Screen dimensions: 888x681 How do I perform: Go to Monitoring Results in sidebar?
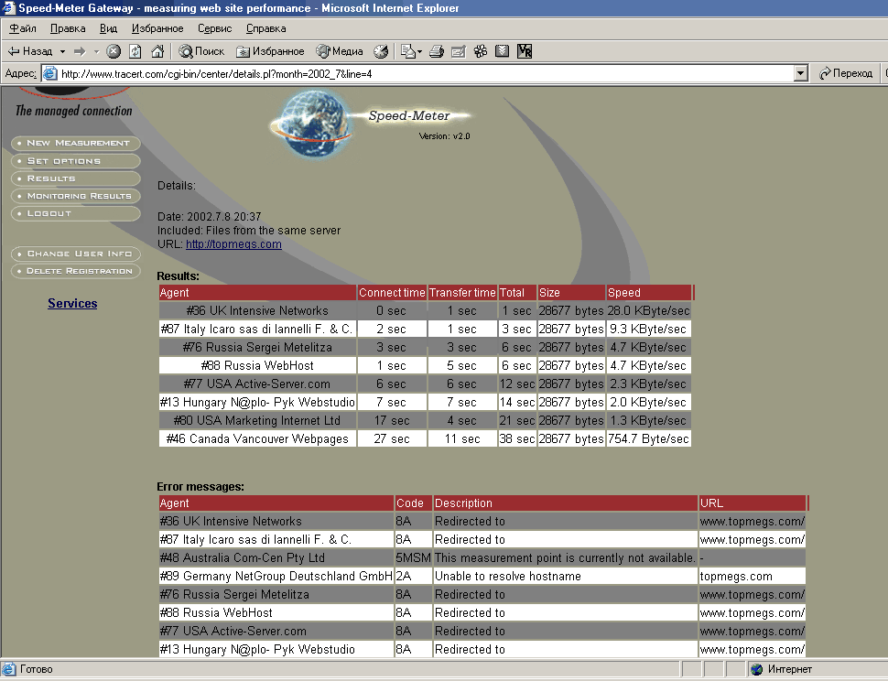coord(76,197)
